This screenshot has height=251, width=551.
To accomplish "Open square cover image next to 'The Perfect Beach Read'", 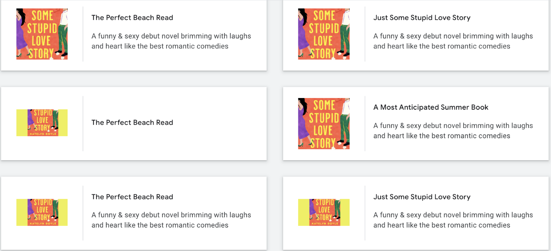I will (42, 34).
